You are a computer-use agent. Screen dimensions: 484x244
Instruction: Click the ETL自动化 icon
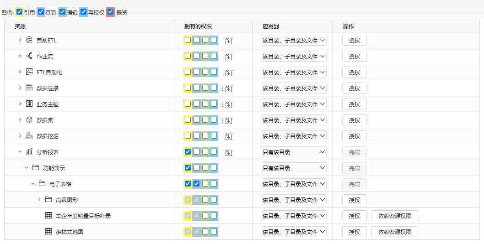pyautogui.click(x=29, y=72)
